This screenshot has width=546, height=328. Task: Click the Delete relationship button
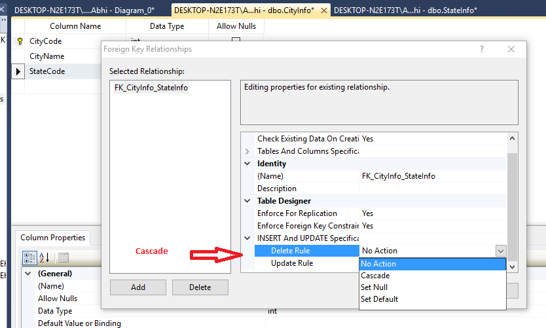(200, 287)
